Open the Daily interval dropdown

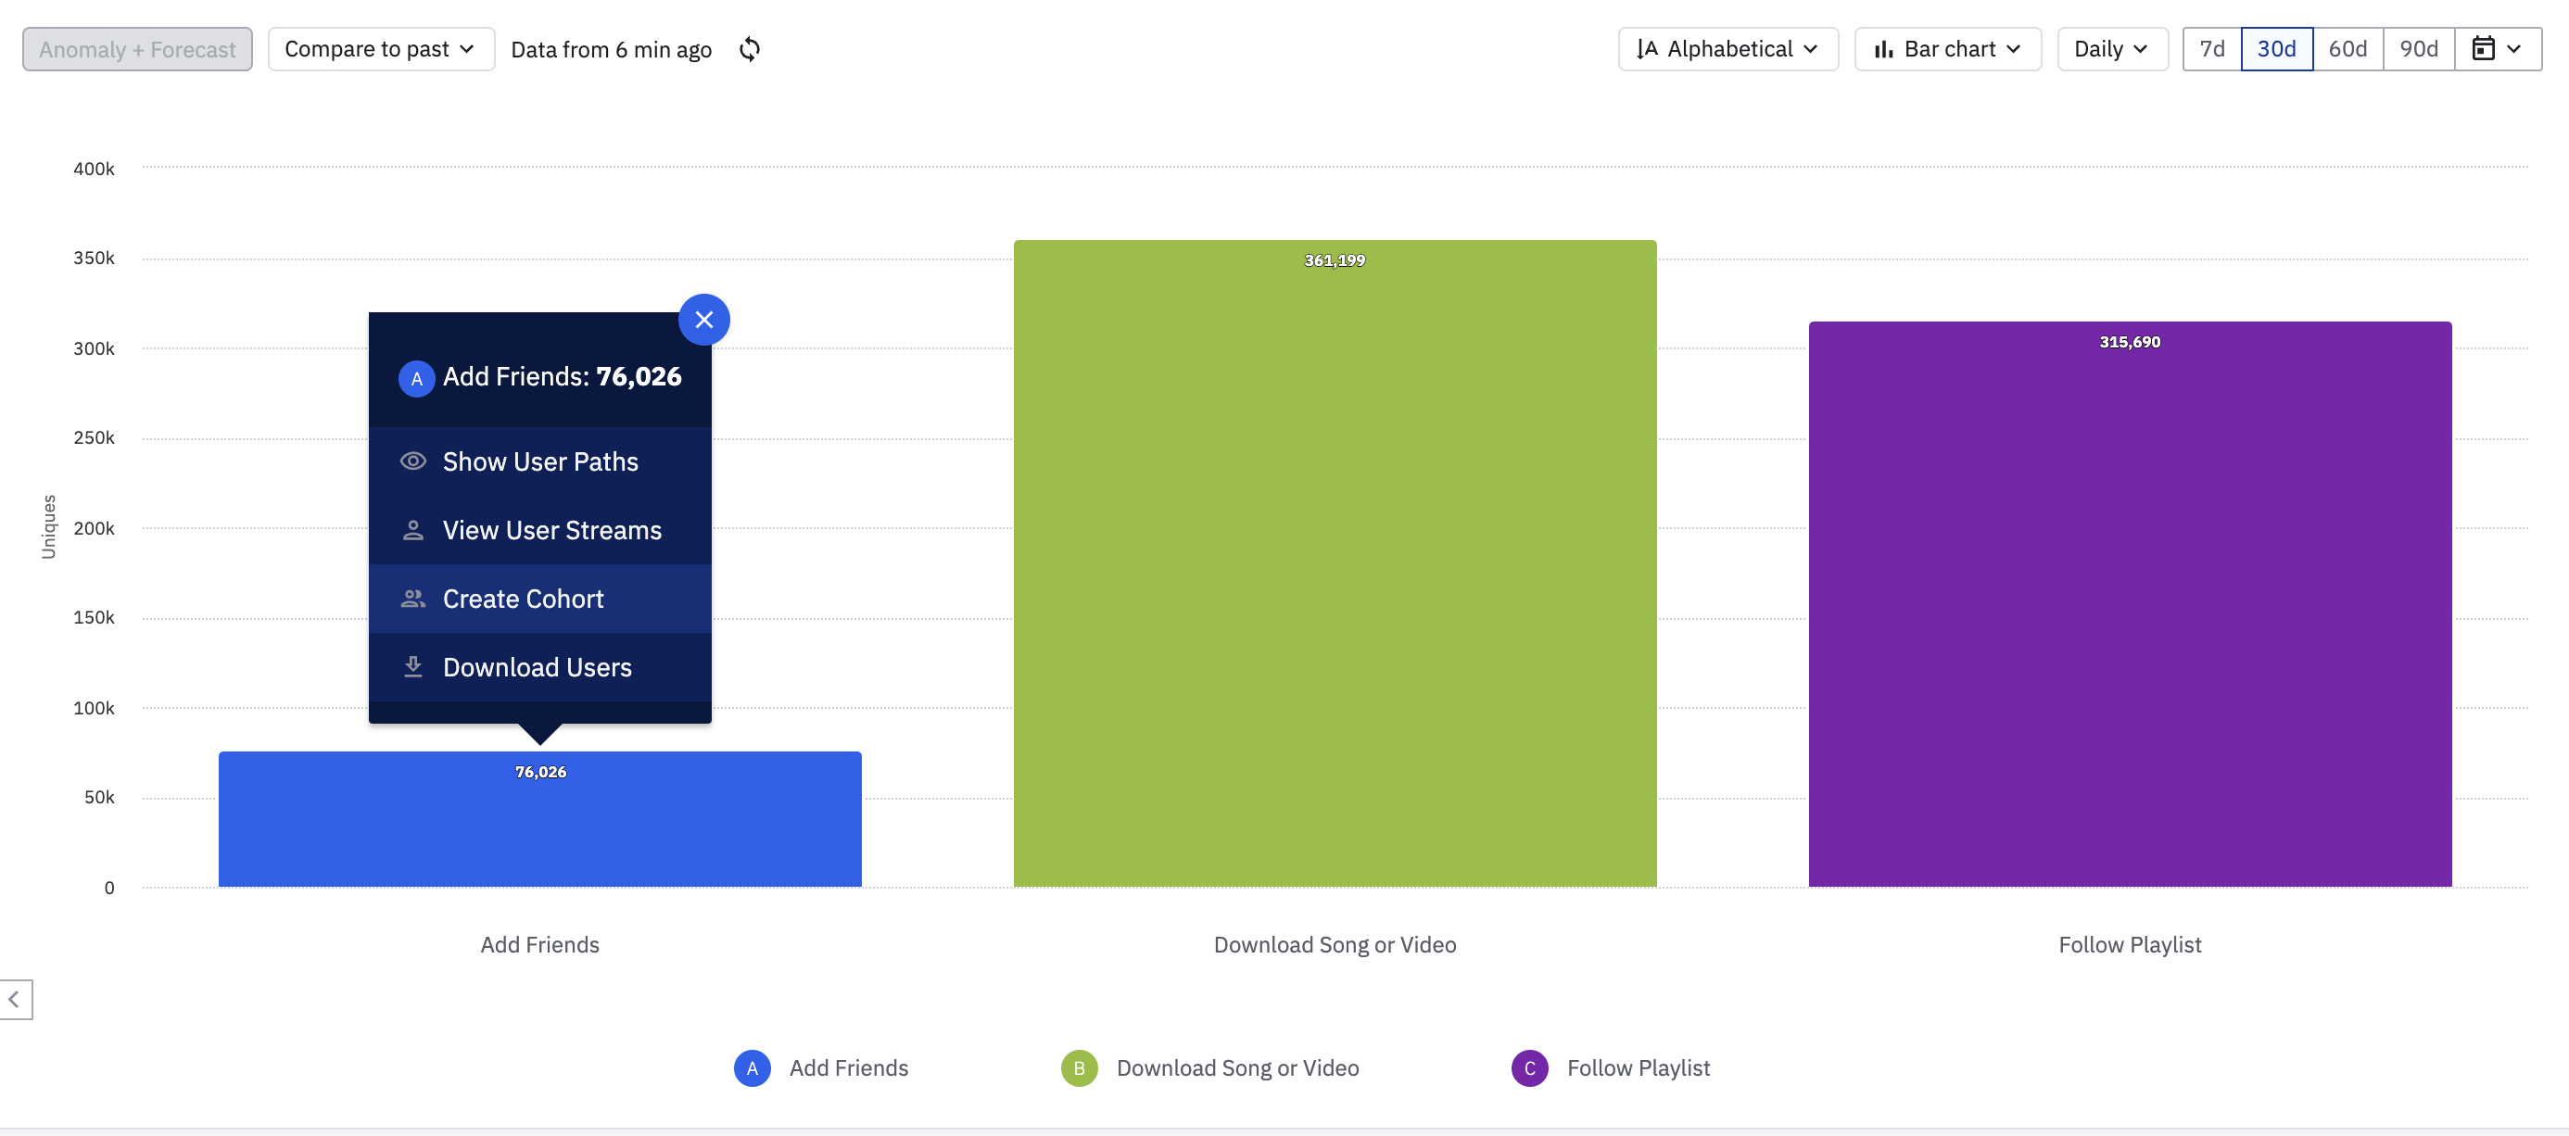click(x=2111, y=49)
